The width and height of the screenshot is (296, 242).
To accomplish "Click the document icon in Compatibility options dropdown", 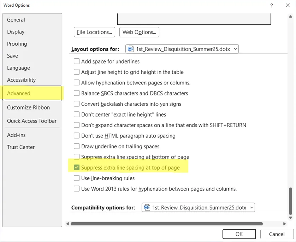I will click(x=147, y=207).
